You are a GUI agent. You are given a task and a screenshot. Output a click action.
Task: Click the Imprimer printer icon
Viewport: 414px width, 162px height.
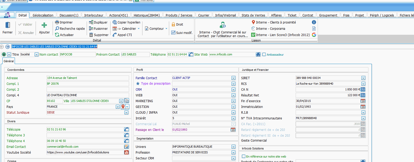[57, 22]
